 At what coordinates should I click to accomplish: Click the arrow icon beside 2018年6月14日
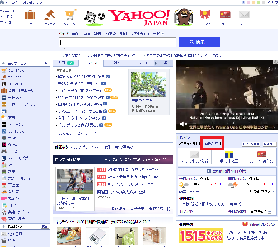[209, 171]
